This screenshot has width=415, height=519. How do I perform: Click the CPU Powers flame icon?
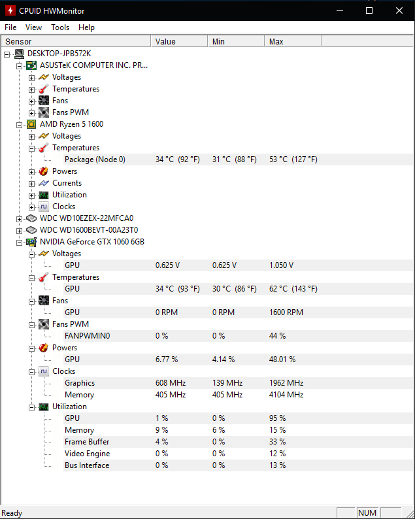[44, 171]
